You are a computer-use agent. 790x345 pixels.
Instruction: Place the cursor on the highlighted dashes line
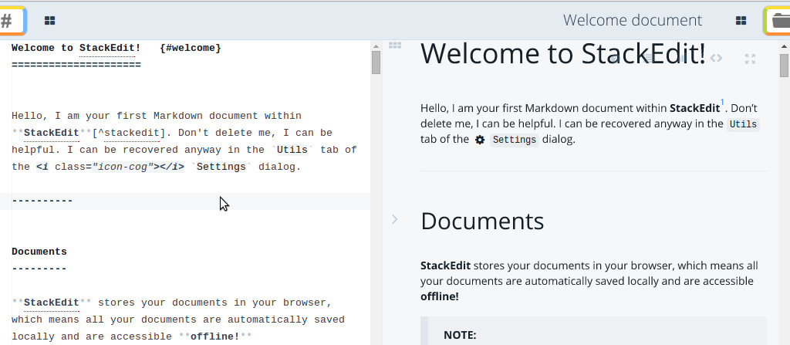42,201
